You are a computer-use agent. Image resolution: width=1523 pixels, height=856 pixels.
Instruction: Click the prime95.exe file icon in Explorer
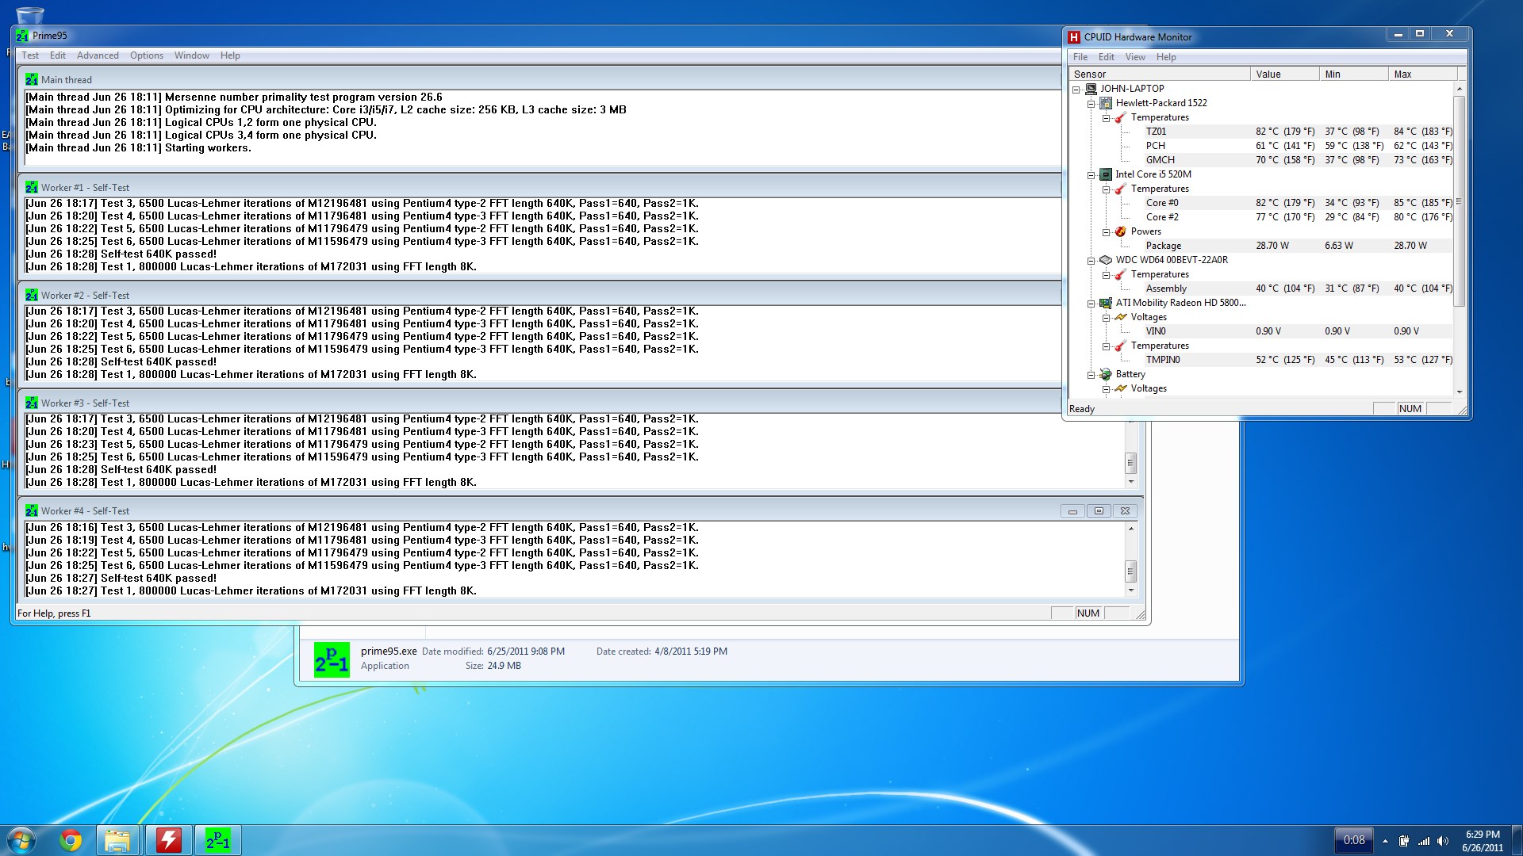coord(332,659)
